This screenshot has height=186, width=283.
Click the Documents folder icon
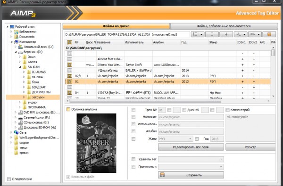coord(16,37)
